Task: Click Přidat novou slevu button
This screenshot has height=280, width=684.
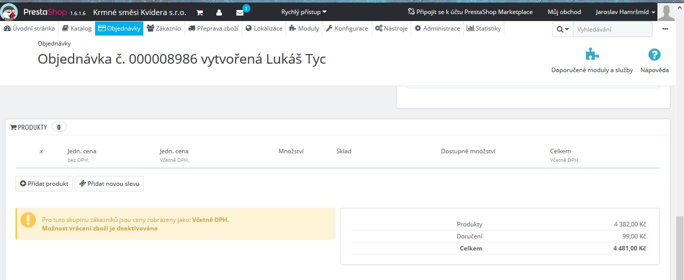Action: (x=109, y=184)
